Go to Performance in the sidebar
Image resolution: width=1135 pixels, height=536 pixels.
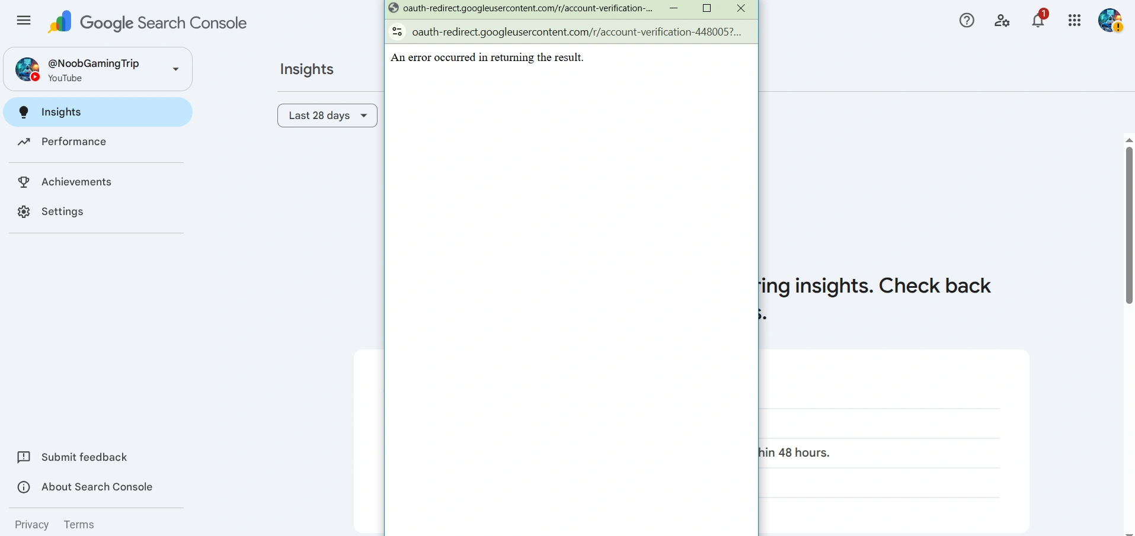98,142
